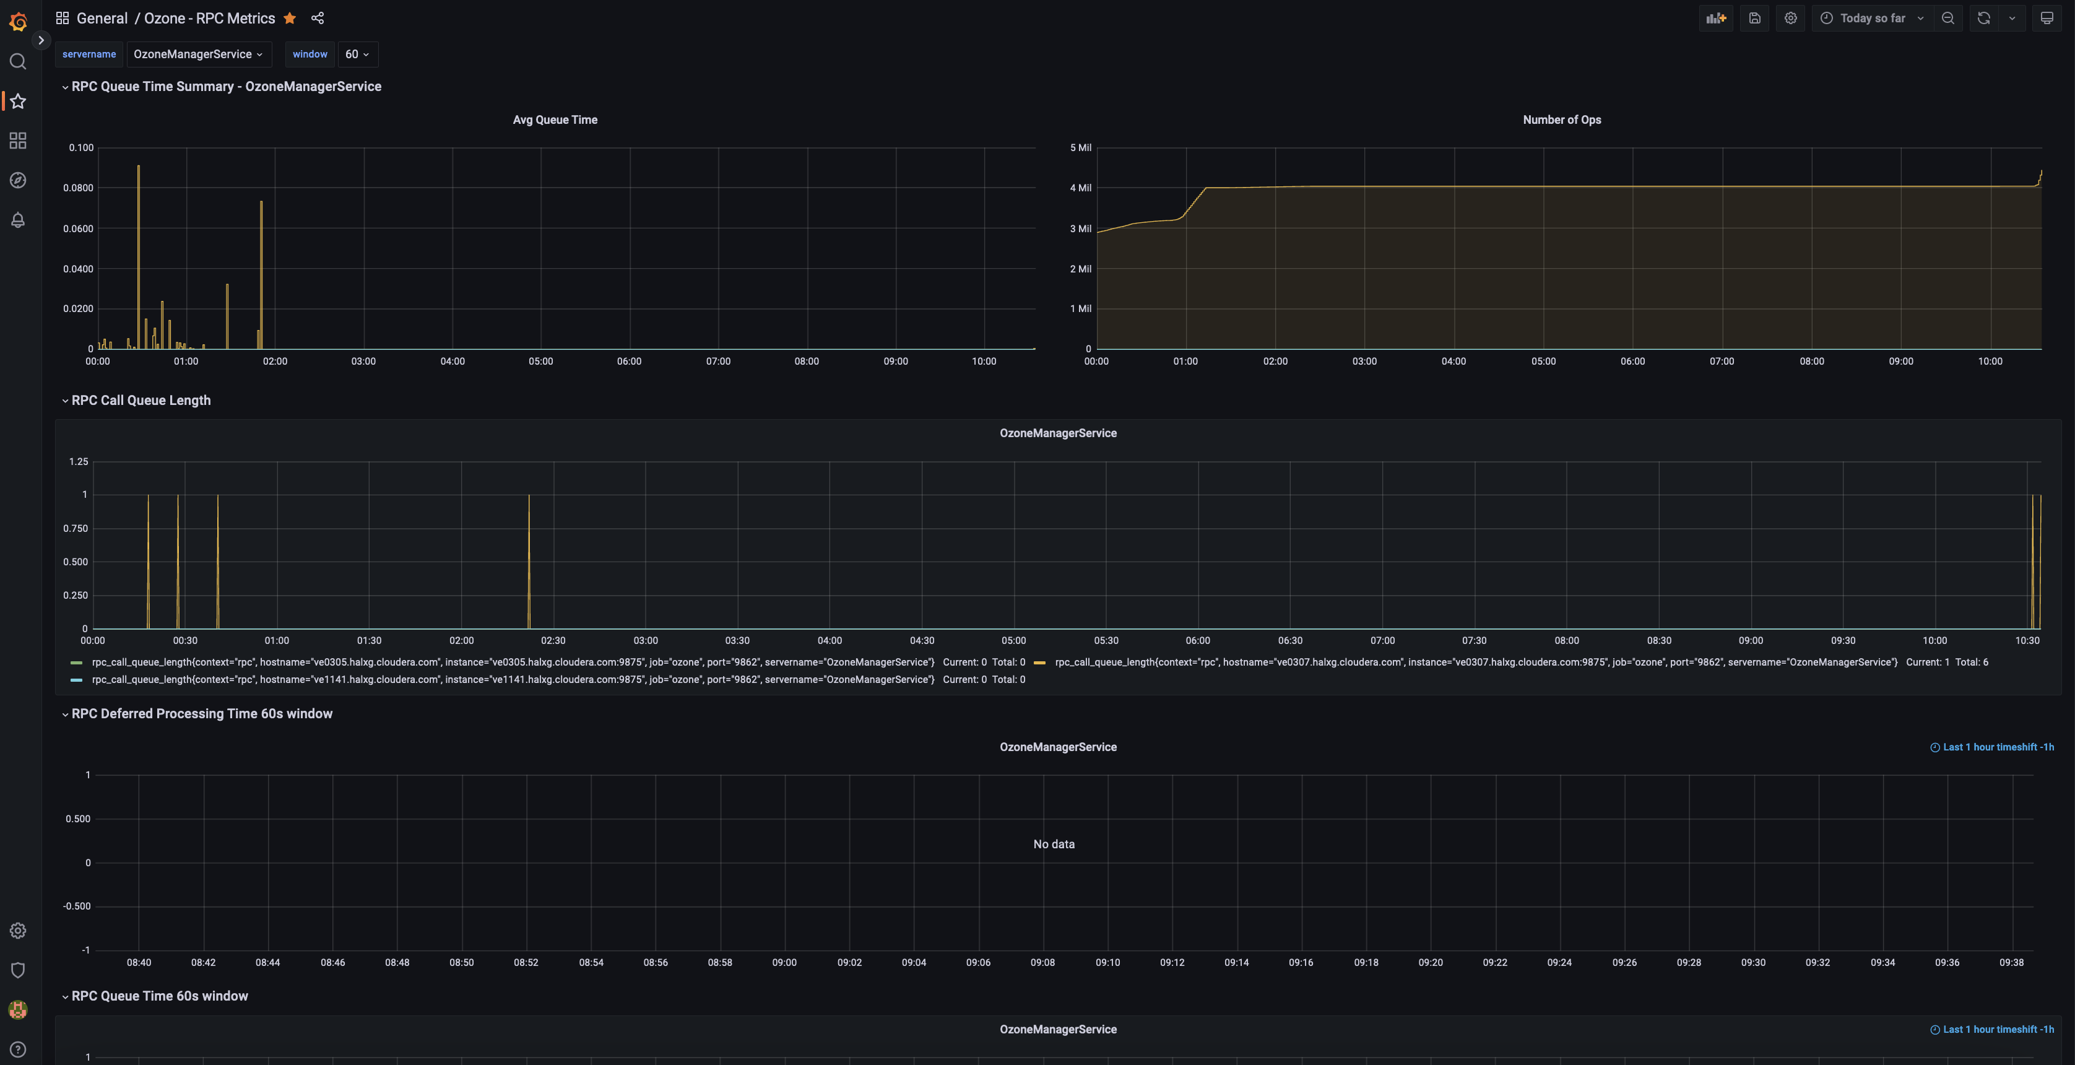Open the Dashboards sidebar menu
2075x1065 pixels.
pos(18,140)
